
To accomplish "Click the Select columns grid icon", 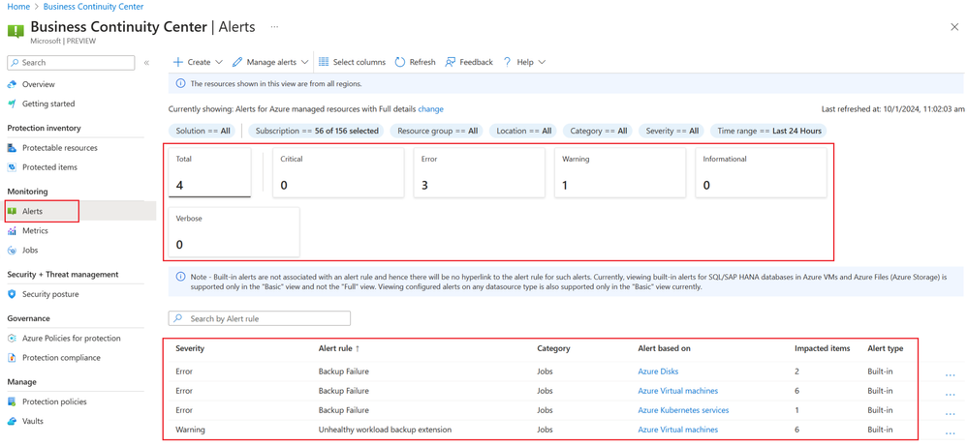I will point(324,62).
